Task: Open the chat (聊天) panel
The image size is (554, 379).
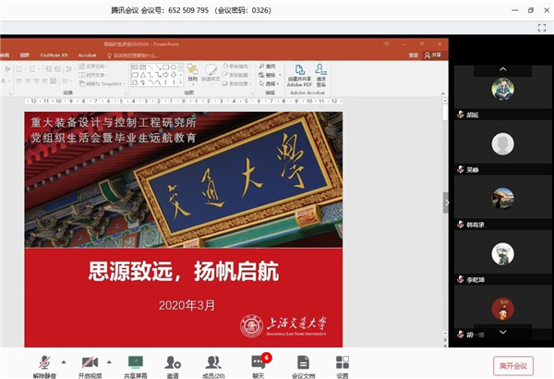Action: [x=259, y=363]
